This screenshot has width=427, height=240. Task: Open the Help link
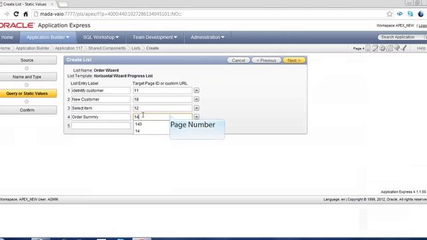(x=421, y=48)
